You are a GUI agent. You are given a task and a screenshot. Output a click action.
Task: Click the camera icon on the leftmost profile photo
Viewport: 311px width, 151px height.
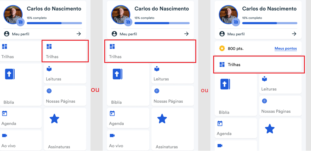(20, 22)
